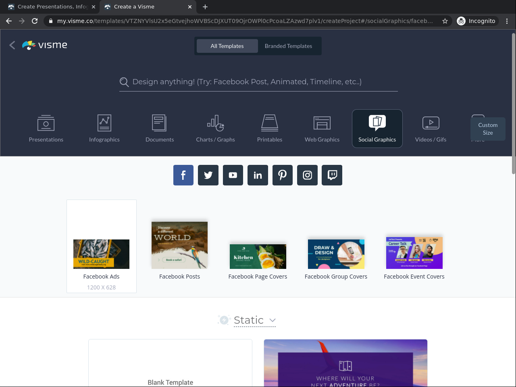Screen dimensions: 516x387
Task: Close the 'Create a Visme' browser tab
Action: pyautogui.click(x=190, y=7)
